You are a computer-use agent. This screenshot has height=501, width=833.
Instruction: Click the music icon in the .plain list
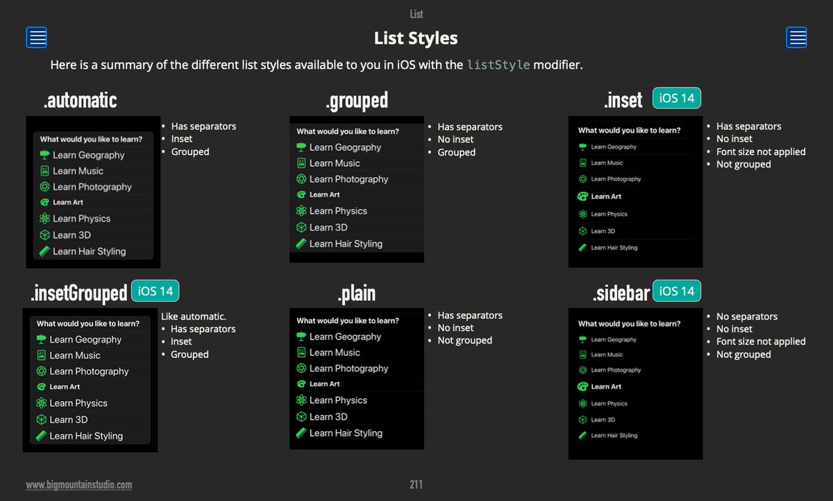(301, 352)
